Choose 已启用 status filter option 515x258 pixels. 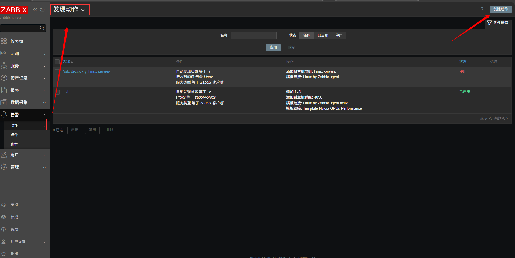tap(323, 35)
